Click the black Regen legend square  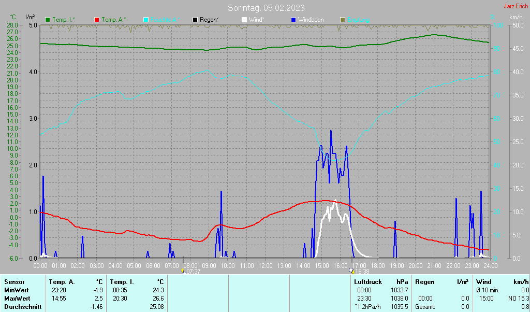tap(195, 20)
